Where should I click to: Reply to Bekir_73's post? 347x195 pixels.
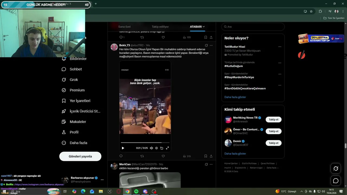121,156
